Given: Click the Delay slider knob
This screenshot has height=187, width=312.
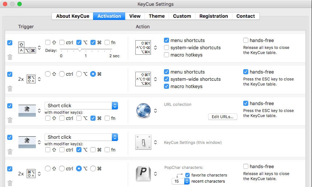Looking at the screenshot, I should click(x=80, y=49).
